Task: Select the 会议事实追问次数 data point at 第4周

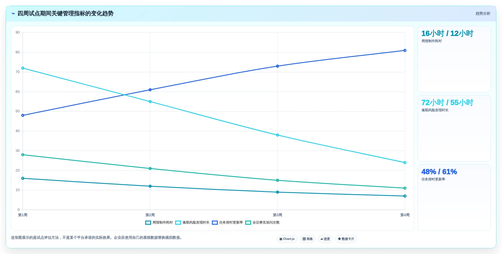Action: (x=405, y=188)
